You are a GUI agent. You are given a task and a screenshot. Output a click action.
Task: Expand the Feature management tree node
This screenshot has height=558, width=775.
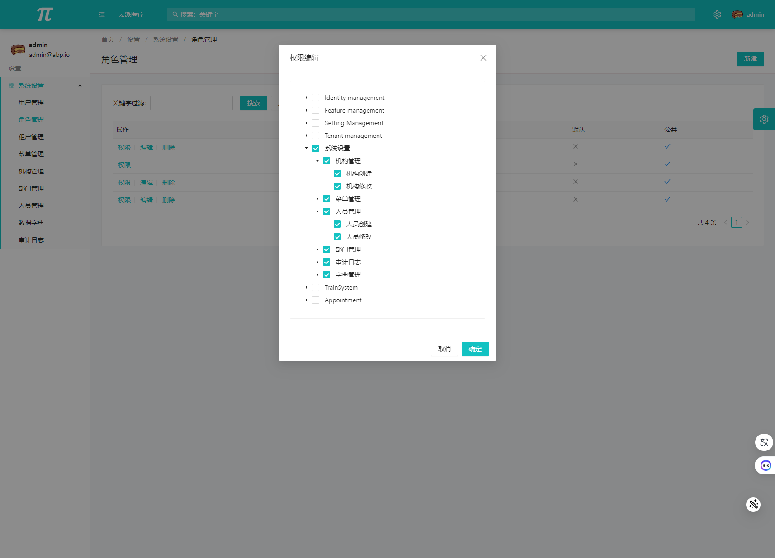pos(307,110)
